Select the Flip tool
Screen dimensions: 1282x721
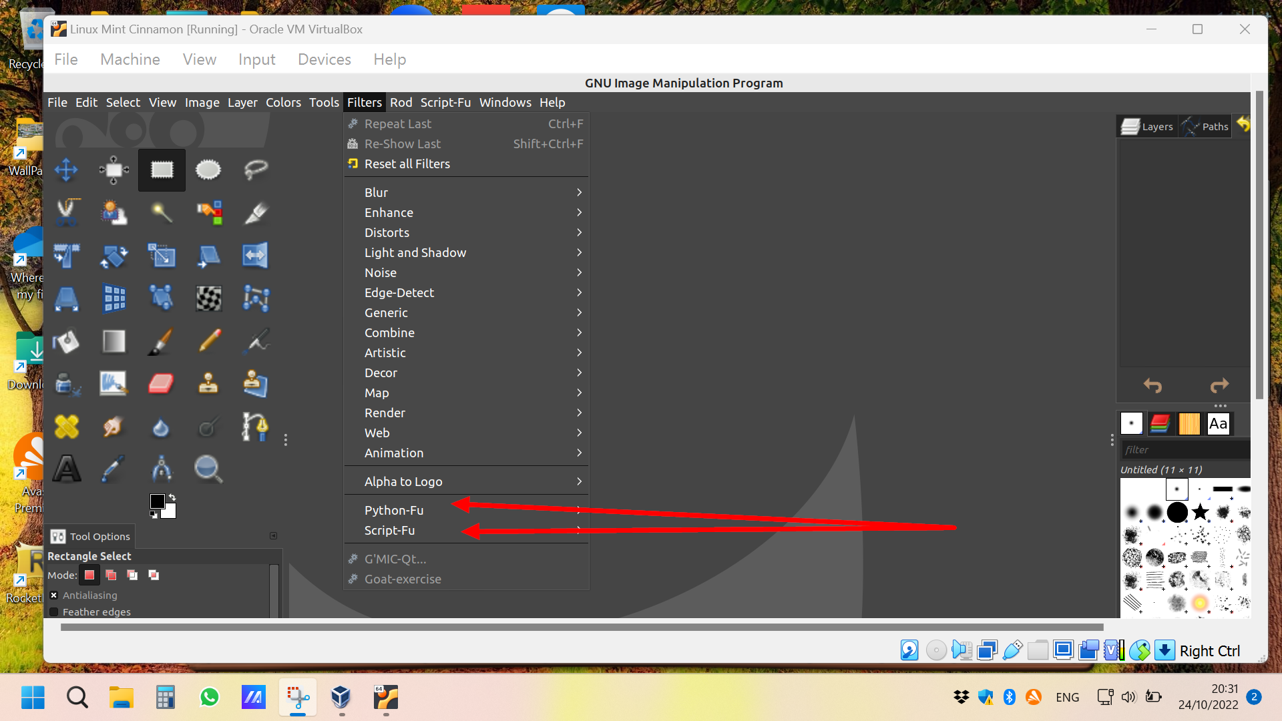(x=256, y=256)
